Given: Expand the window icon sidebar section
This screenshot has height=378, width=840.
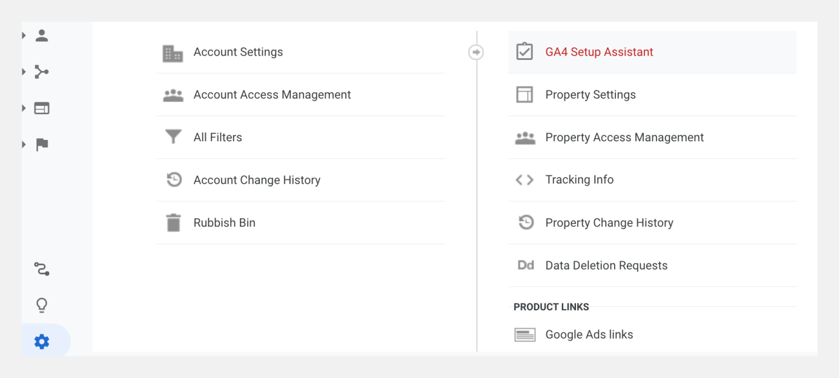Looking at the screenshot, I should [x=24, y=108].
